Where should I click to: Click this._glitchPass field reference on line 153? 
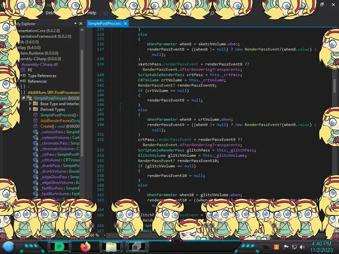click(236, 150)
